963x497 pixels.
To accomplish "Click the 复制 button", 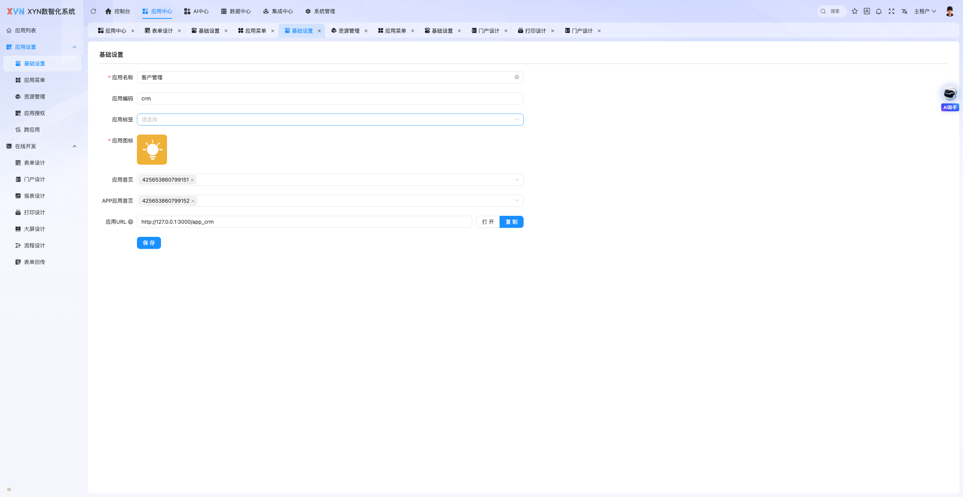I will [x=512, y=222].
